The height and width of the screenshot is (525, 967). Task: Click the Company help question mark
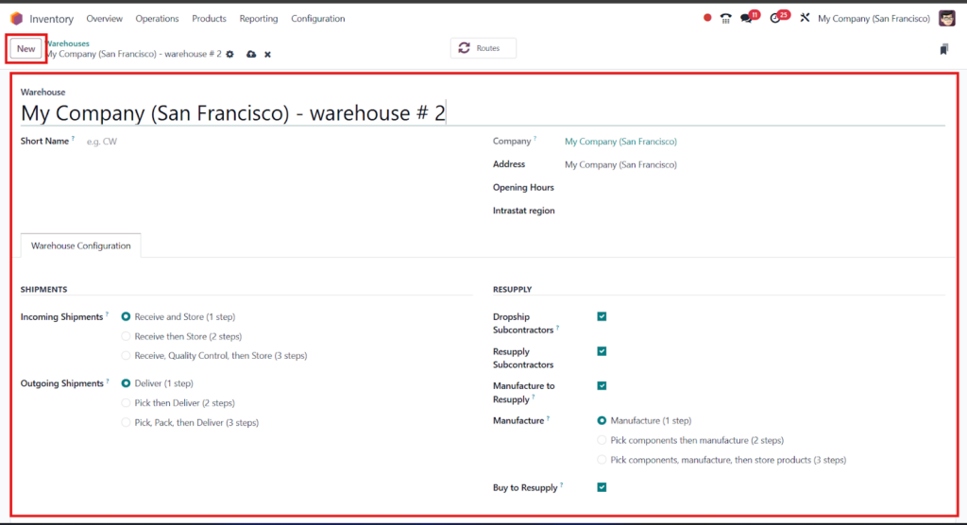coord(534,139)
